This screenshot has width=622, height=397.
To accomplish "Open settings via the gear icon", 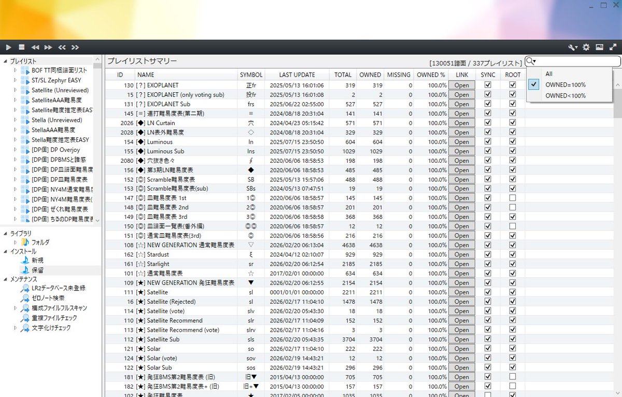I will point(586,47).
